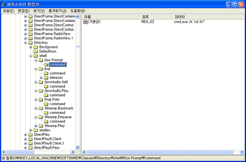Collapse the GomAudio.Play key
The image size is (246, 162).
pos(36,91)
